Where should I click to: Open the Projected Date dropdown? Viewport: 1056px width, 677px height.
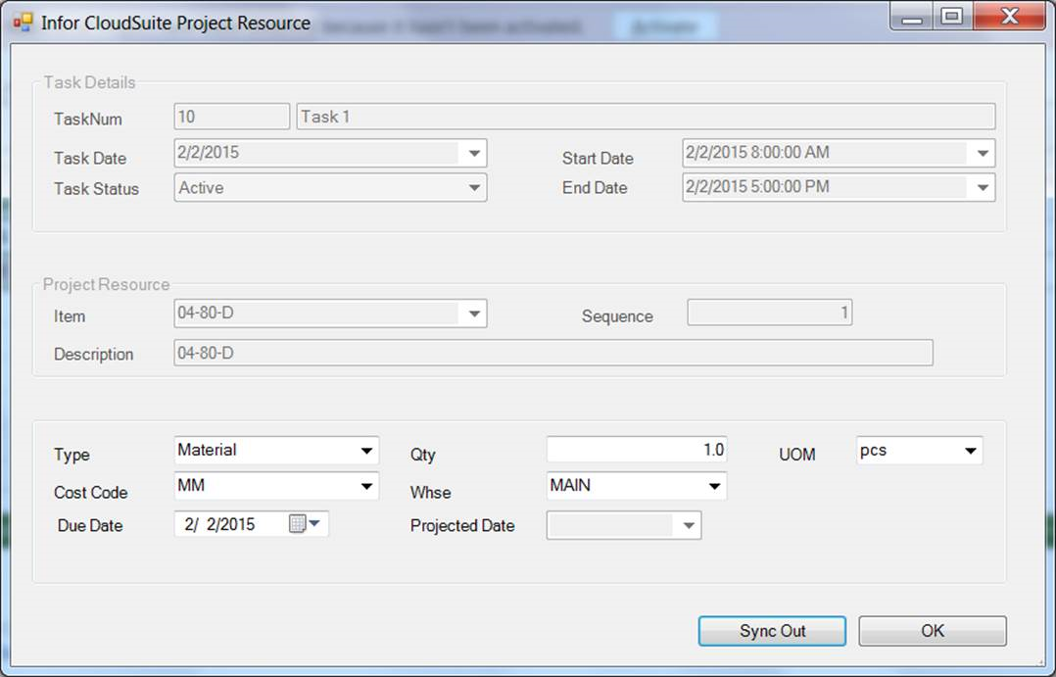tap(689, 526)
